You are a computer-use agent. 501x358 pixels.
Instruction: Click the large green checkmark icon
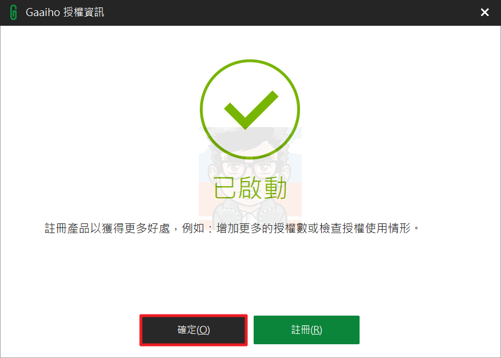(251, 109)
